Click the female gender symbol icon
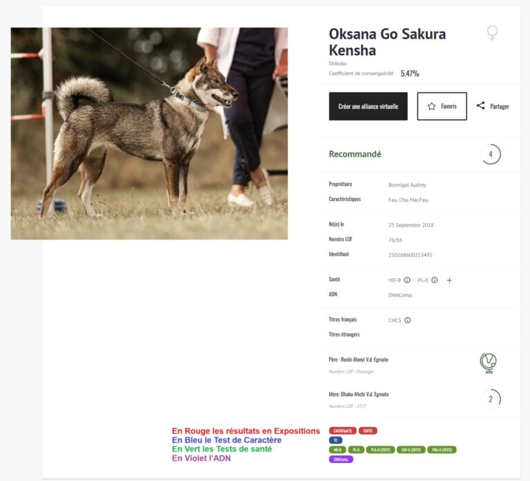Viewport: 530px width, 481px height. tap(492, 33)
